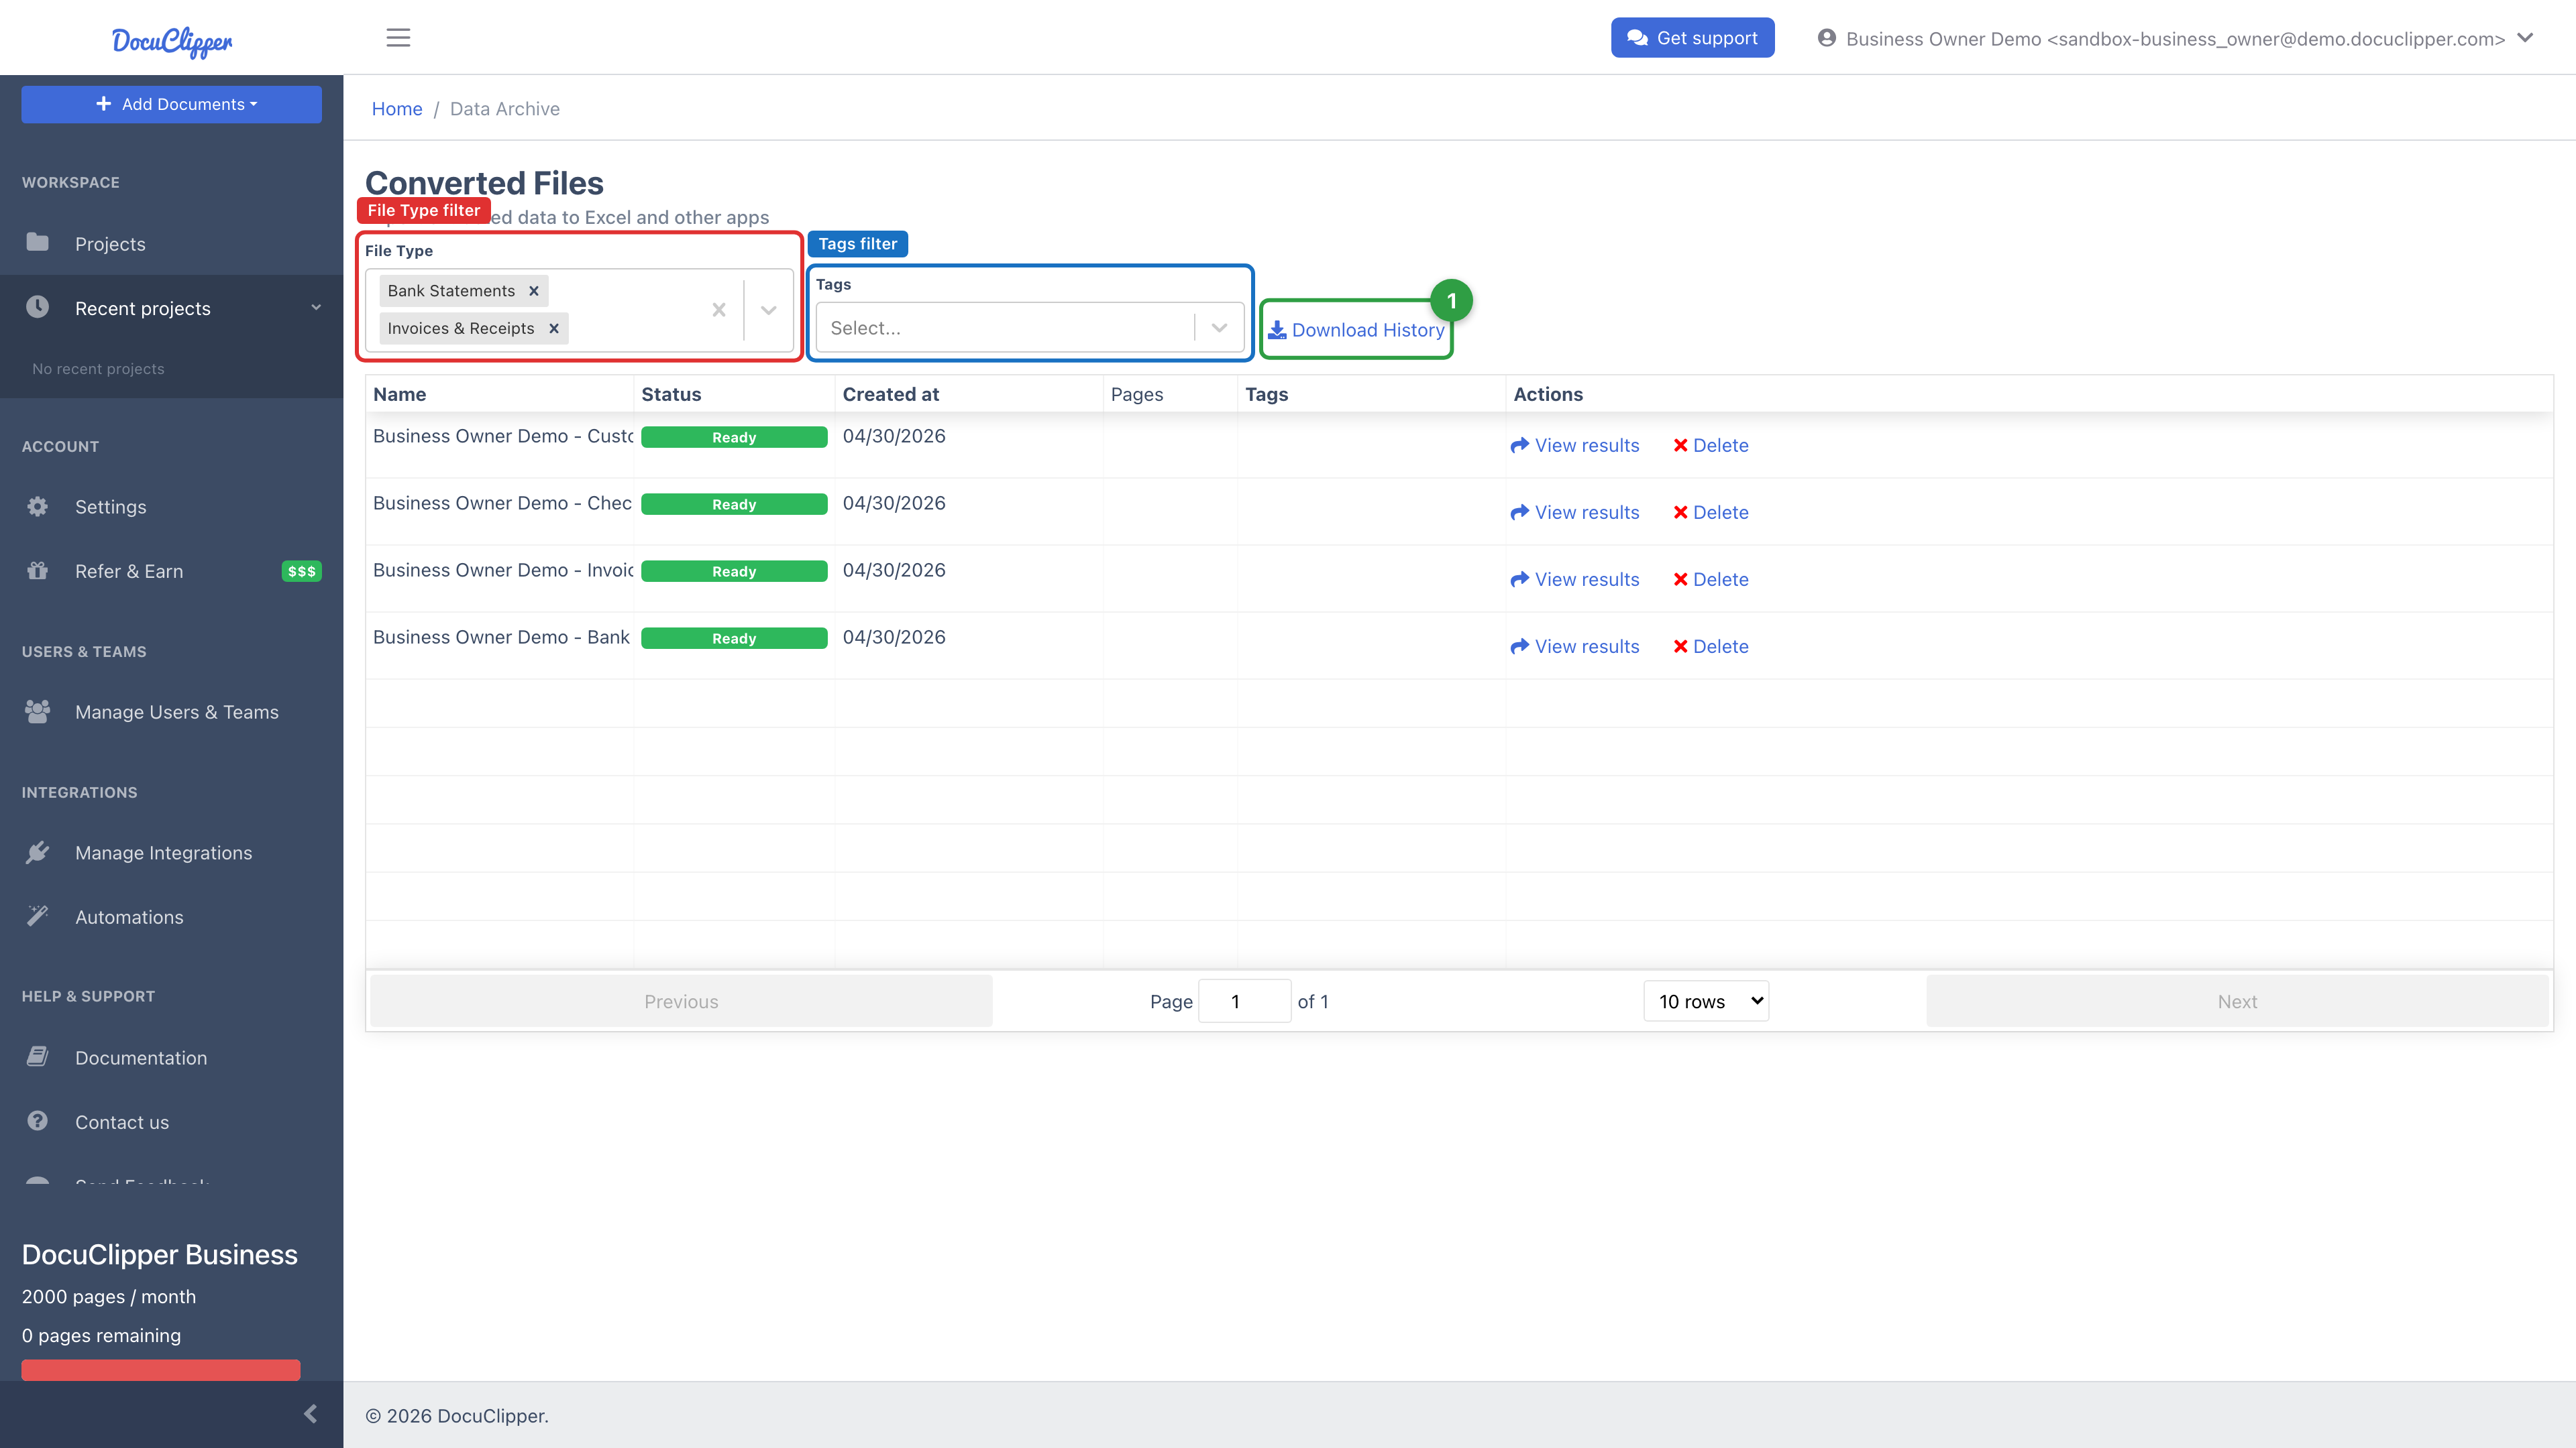View results for the Invoic file

(1575, 579)
